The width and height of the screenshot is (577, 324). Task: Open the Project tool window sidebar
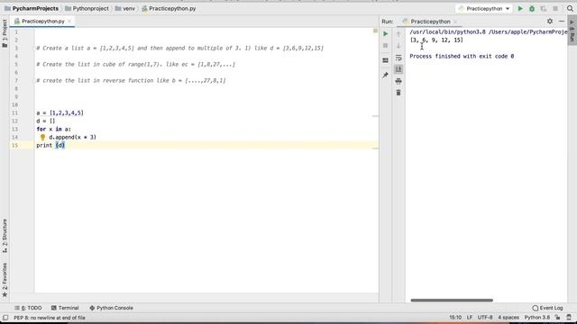click(5, 33)
